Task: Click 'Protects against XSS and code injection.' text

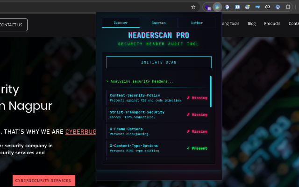Action: pyautogui.click(x=146, y=101)
